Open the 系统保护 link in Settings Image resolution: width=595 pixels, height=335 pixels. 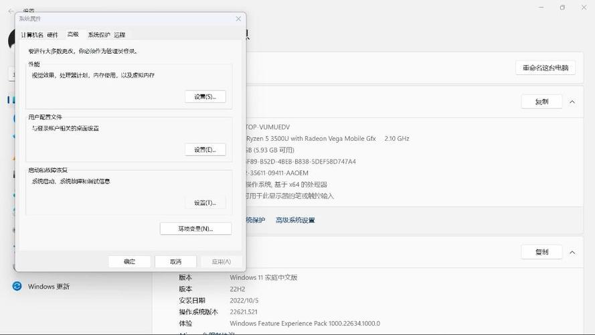point(256,220)
